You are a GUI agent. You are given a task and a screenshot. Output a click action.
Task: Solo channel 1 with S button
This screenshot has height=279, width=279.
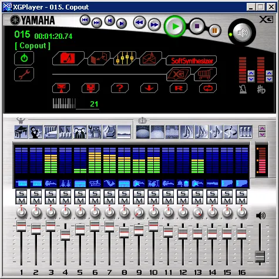point(21,194)
